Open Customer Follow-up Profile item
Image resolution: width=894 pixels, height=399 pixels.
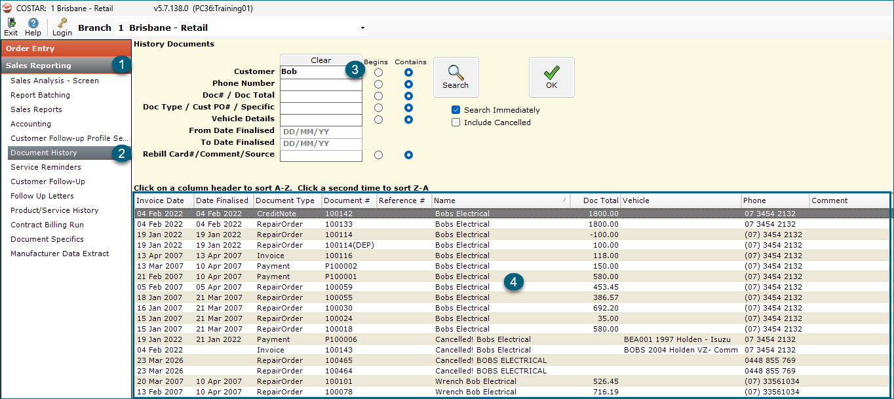click(69, 138)
